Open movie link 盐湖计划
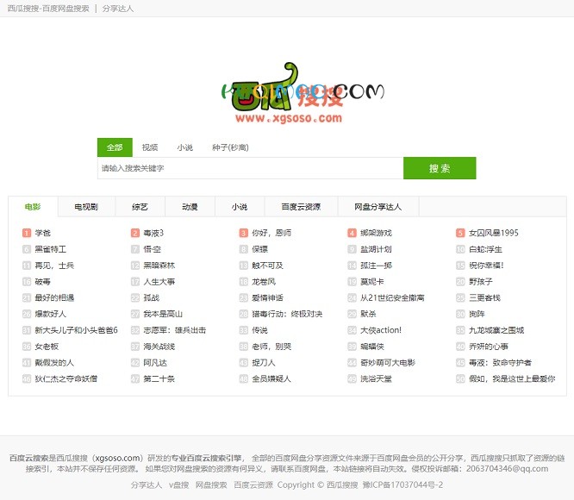 click(x=376, y=249)
